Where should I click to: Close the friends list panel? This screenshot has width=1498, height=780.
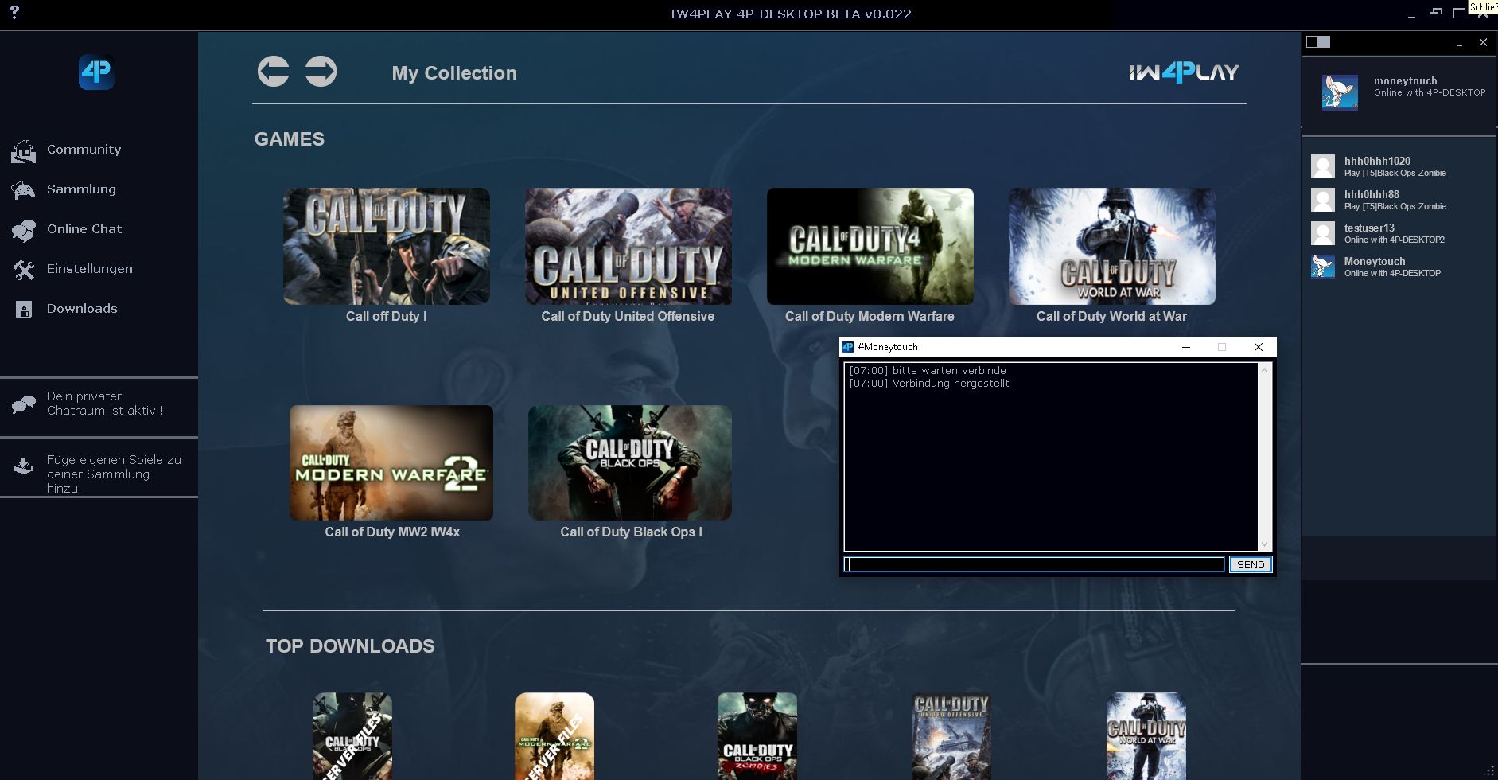click(x=1483, y=42)
